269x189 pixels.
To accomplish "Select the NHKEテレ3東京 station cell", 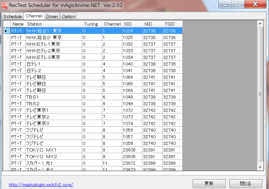I will click(x=53, y=57).
